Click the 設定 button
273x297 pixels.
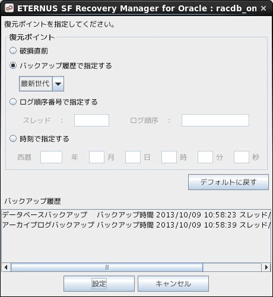[x=99, y=284]
